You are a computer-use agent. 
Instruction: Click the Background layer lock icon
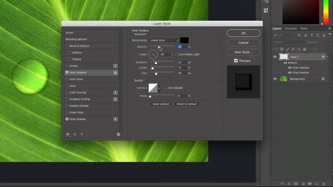pyautogui.click(x=323, y=79)
